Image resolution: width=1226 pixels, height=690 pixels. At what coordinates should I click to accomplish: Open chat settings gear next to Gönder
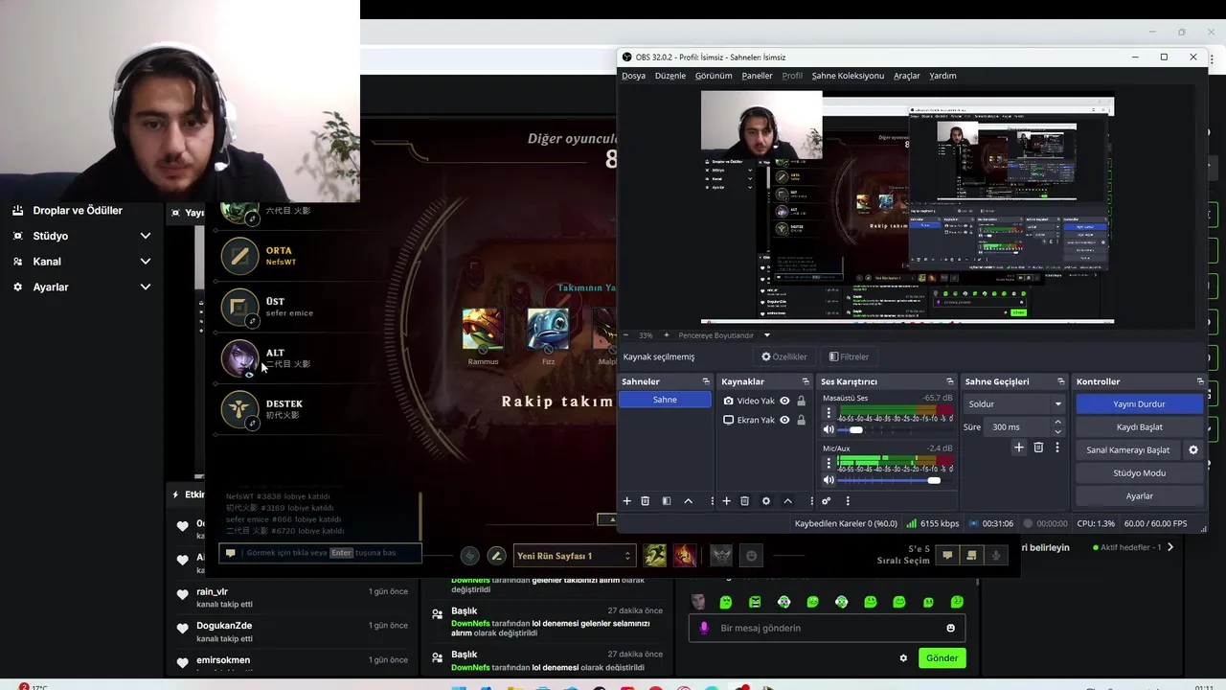[903, 658]
